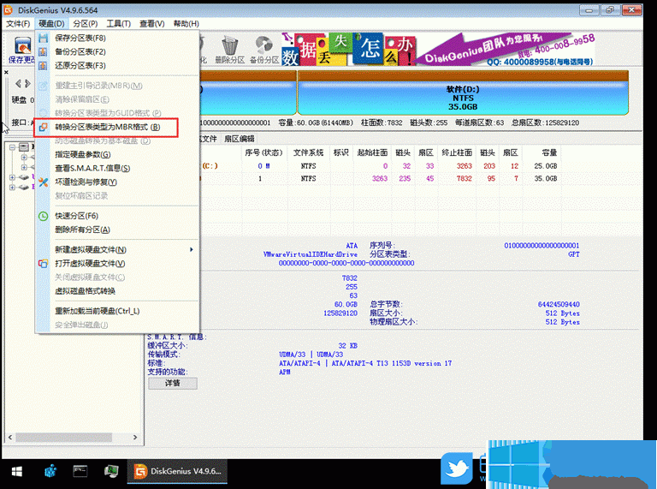Image resolution: width=657 pixels, height=489 pixels.
Task: Click the Open Virtual Disk File icon
Action: (43, 264)
